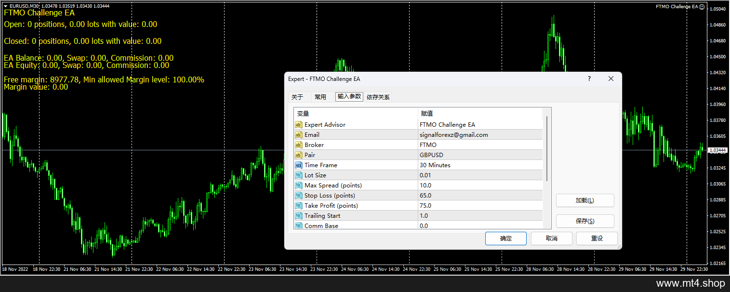Select the Pair variable name
The image size is (730, 292).
(x=310, y=155)
